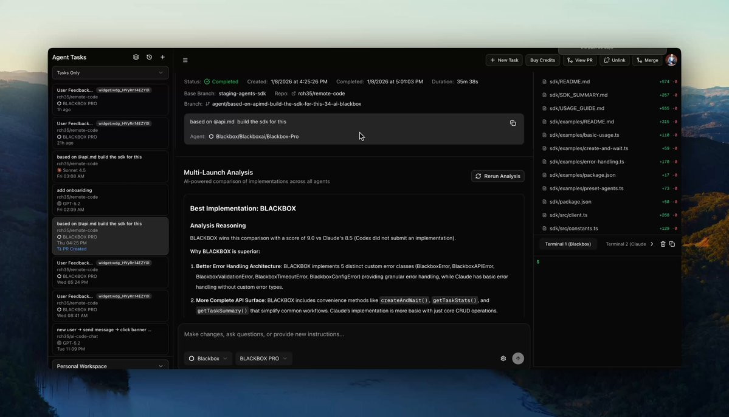Show next terminal tabs chevron

652,244
